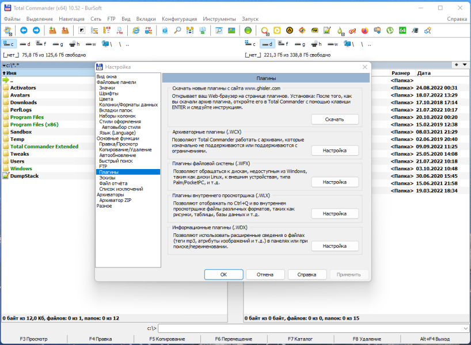Click the invert selection black-white square icon
The image size is (471, 345).
click(x=82, y=30)
